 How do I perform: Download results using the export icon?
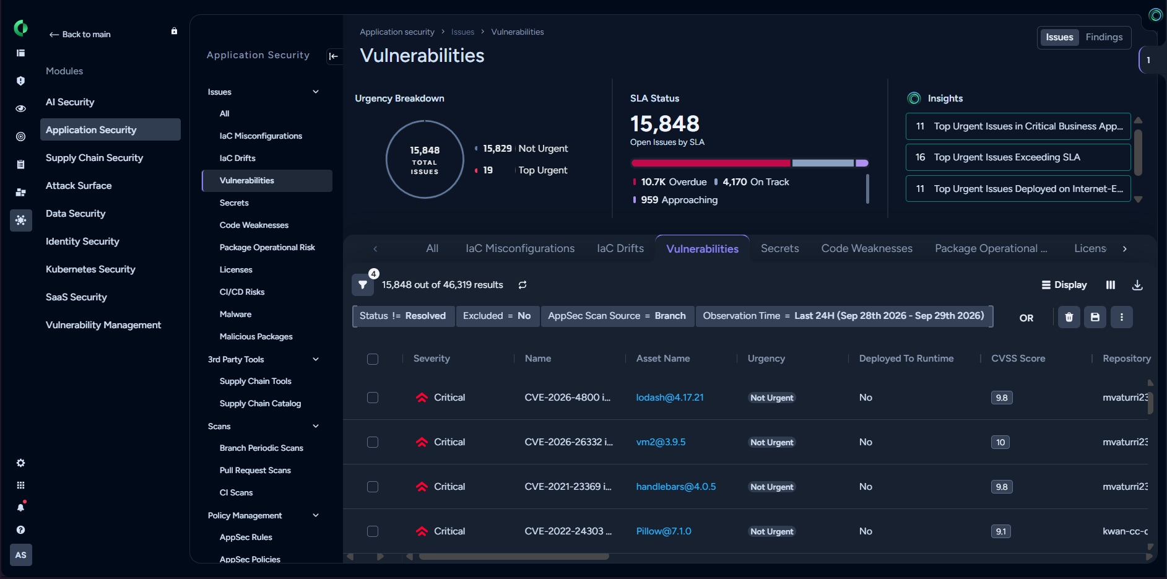1137,285
